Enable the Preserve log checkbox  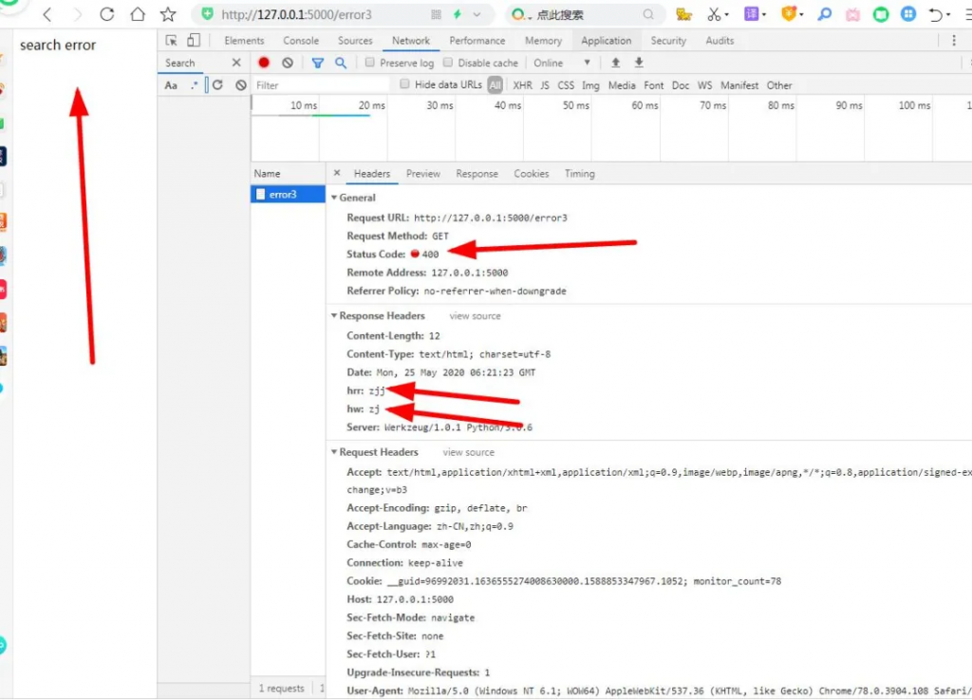370,63
